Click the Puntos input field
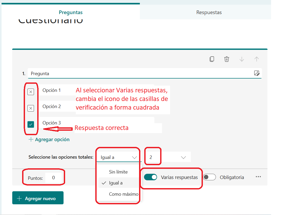Image resolution: width=300 pixels, height=215 pixels. 53,178
